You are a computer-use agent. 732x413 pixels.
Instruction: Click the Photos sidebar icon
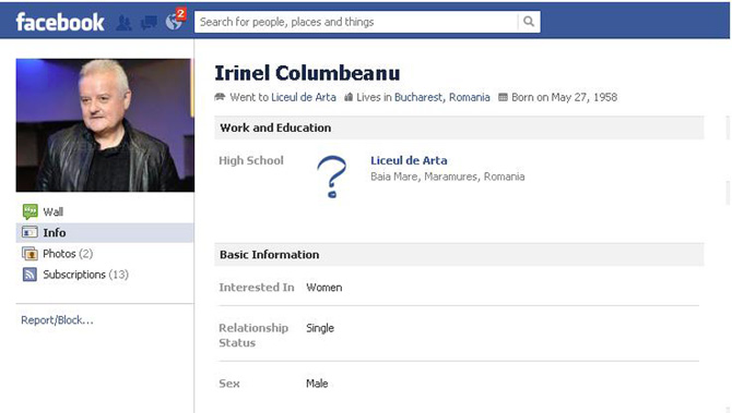coord(30,253)
